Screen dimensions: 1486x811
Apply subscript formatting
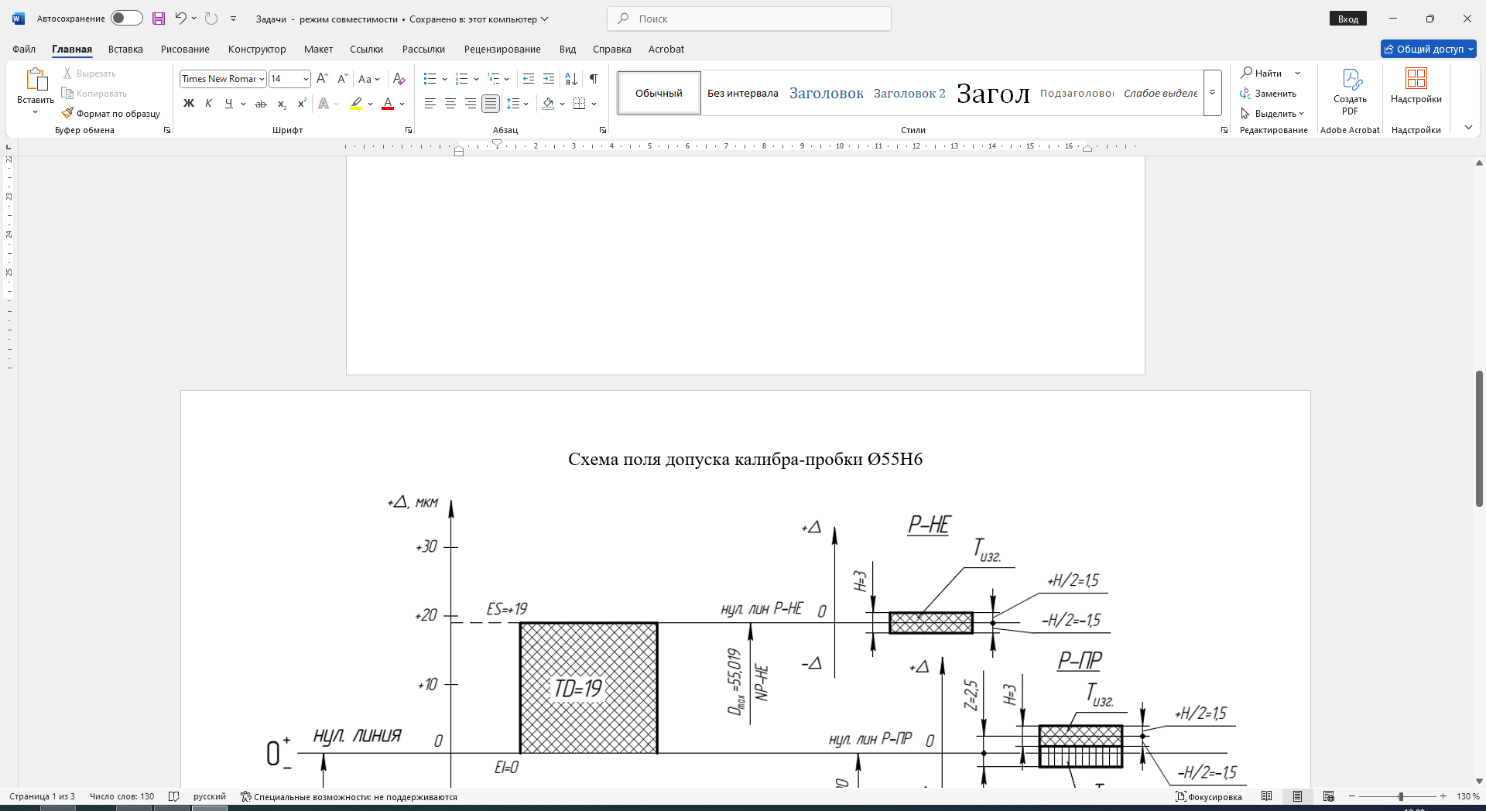pos(282,104)
